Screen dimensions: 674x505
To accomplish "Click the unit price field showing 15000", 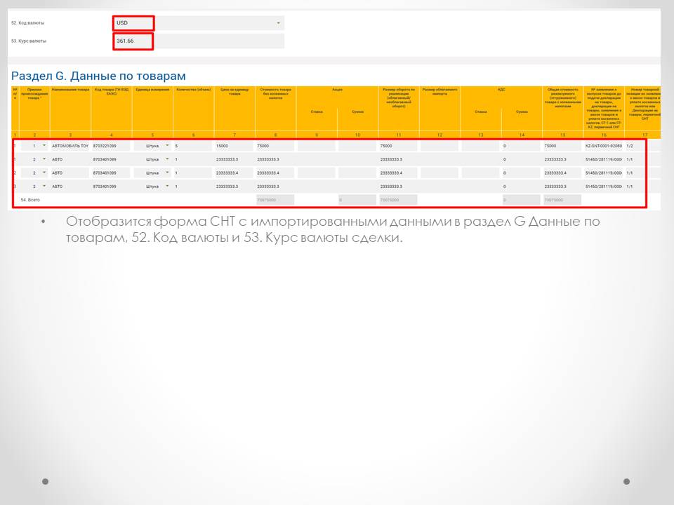I will coord(234,146).
